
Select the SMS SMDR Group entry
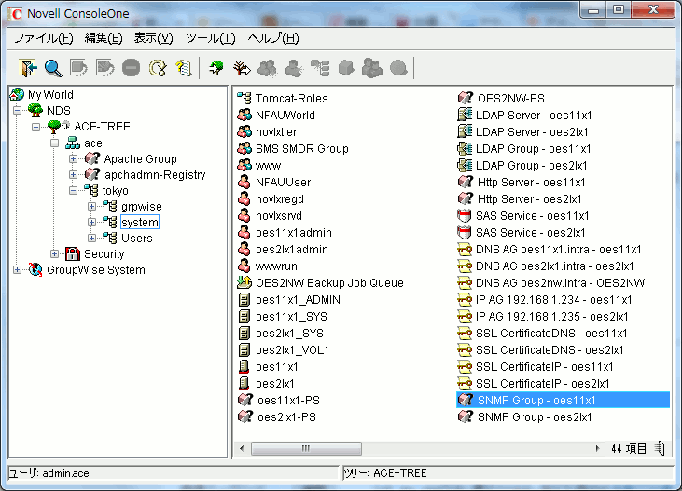click(x=302, y=148)
